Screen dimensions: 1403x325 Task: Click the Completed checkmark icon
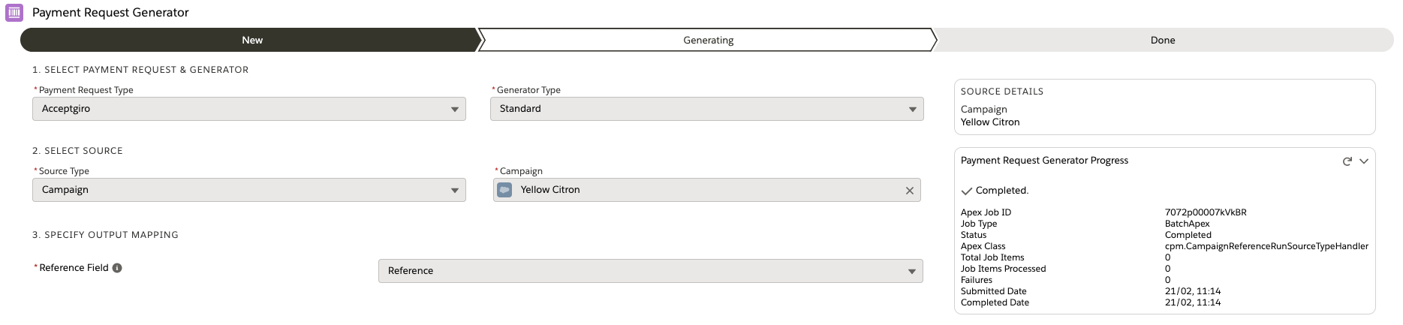966,191
